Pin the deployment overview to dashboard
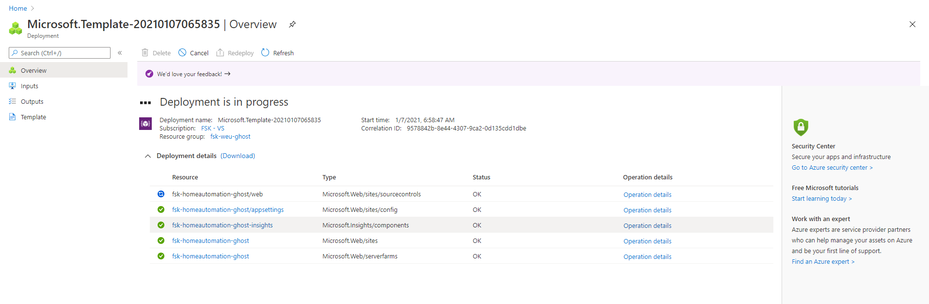This screenshot has height=304, width=929. [x=292, y=24]
